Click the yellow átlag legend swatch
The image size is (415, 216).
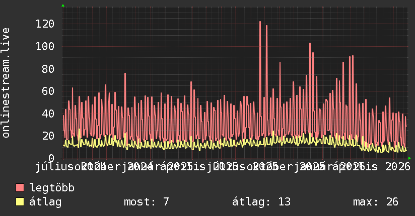click(x=20, y=201)
